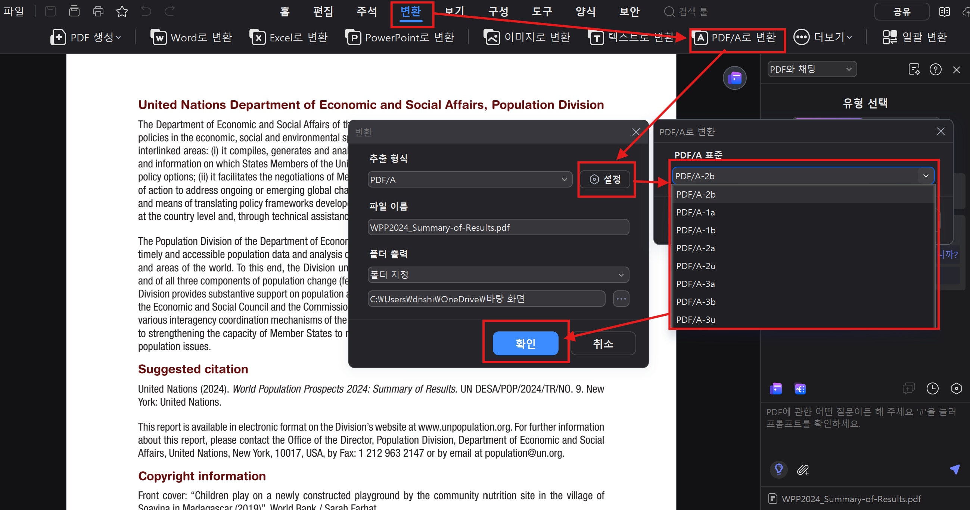
Task: Click PowerPoint로 변환 tool
Action: pyautogui.click(x=400, y=37)
